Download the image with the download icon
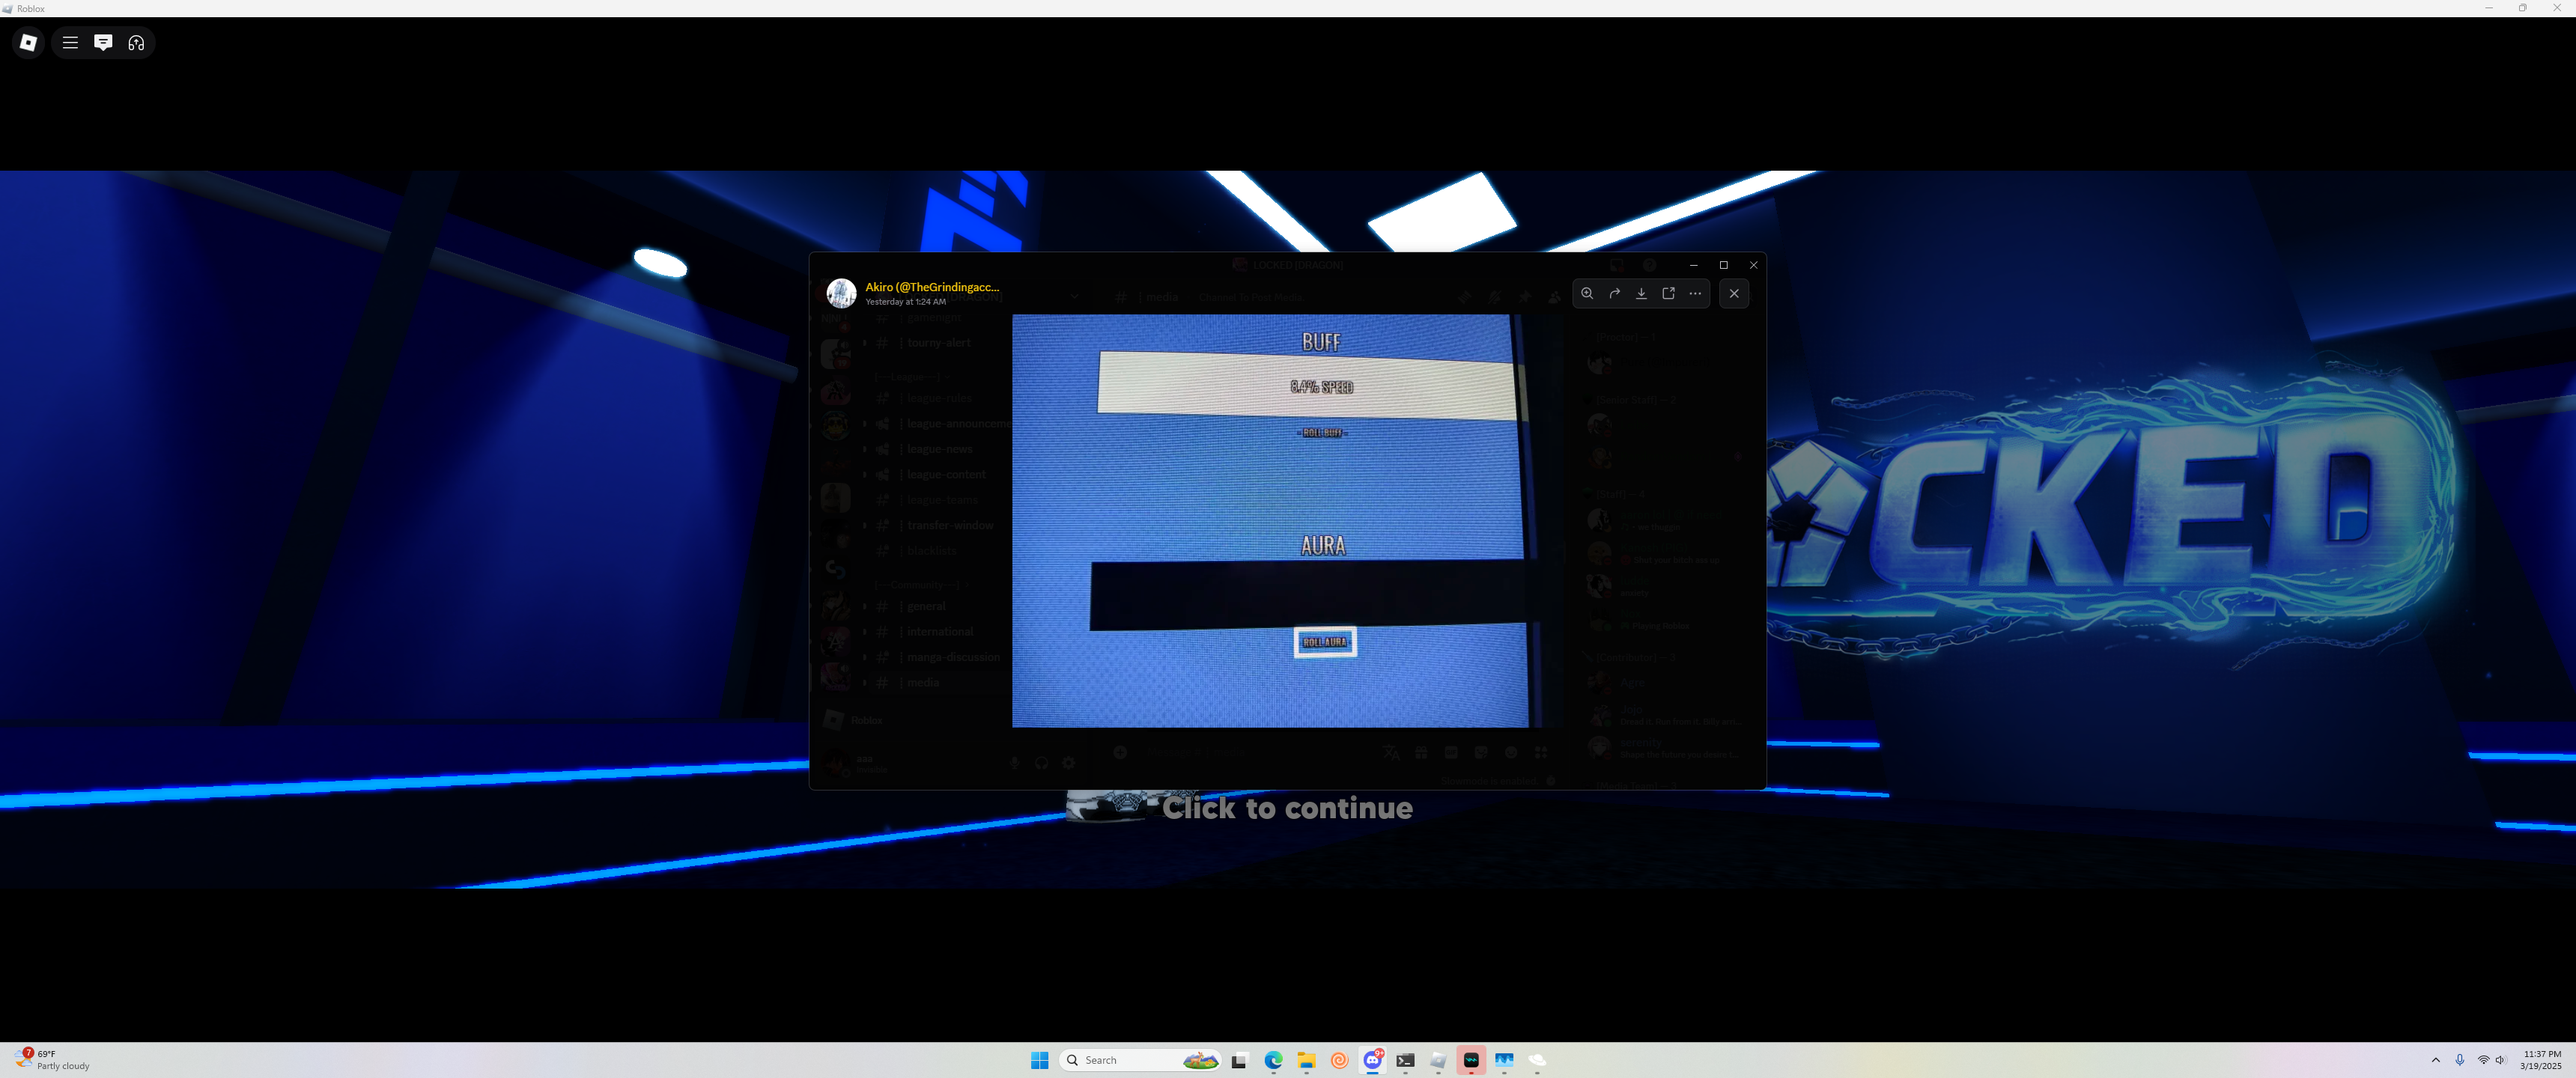This screenshot has height=1078, width=2576. (x=1641, y=293)
